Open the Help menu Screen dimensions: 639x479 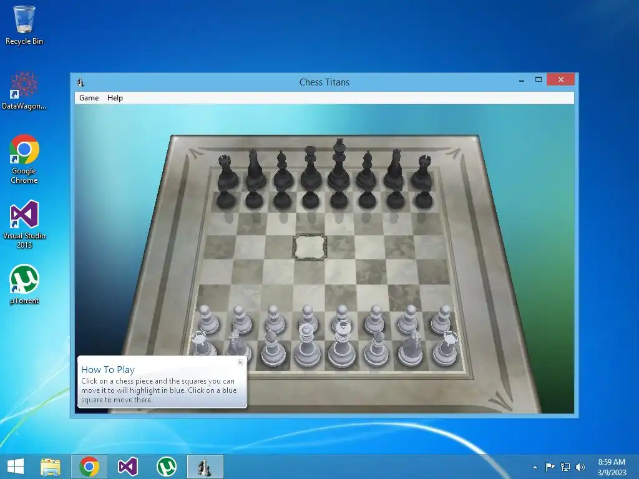pos(115,98)
